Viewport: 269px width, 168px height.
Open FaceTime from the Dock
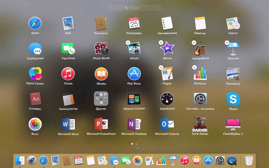(x=126, y=160)
